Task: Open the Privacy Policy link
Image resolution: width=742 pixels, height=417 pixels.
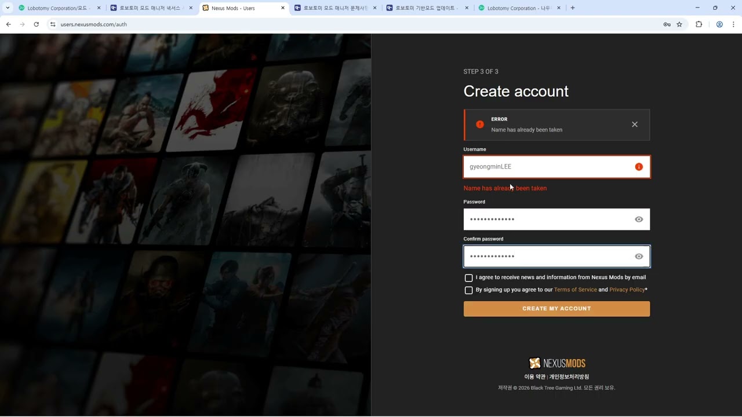Action: coord(627,290)
